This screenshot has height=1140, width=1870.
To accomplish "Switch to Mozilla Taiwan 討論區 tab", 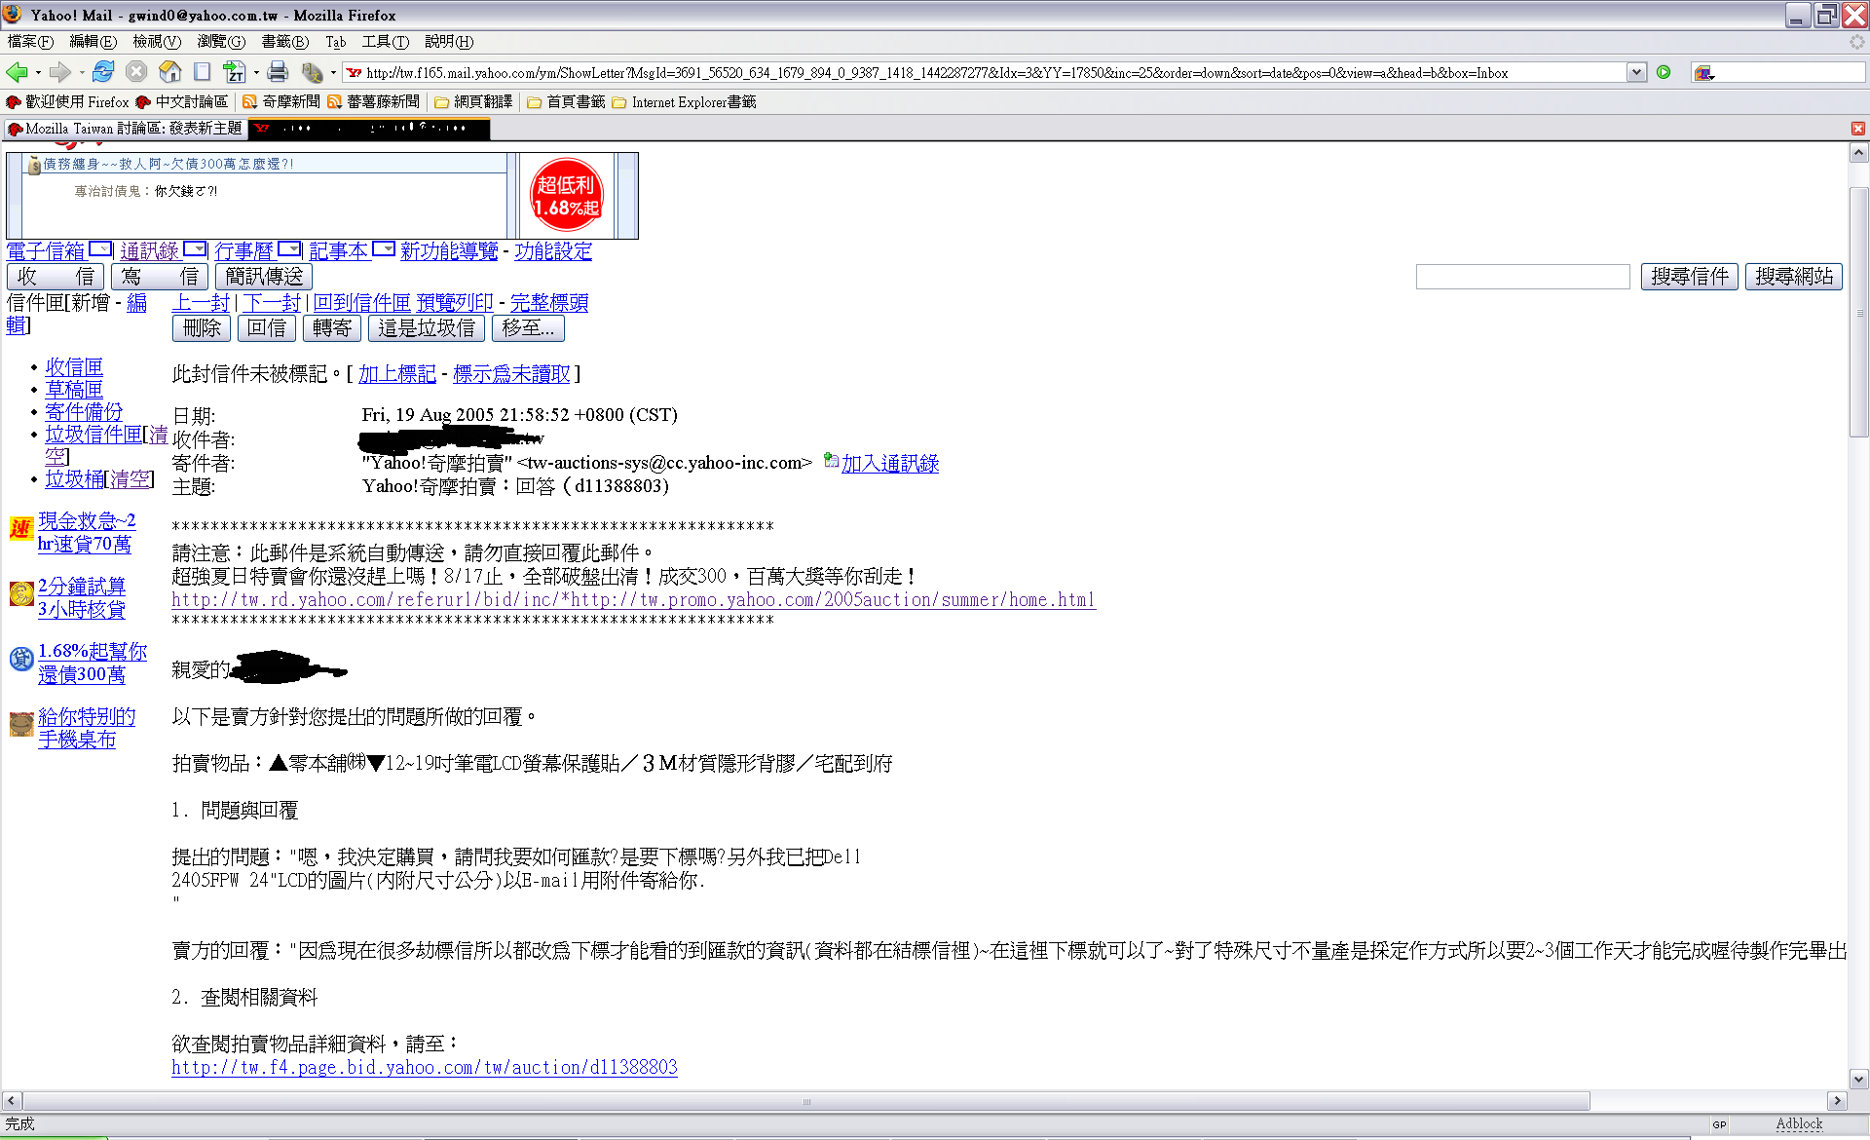I will click(x=125, y=129).
